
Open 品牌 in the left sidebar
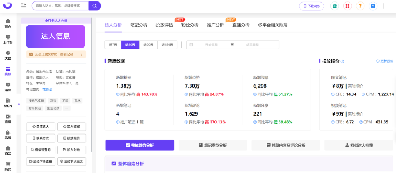[8, 135]
